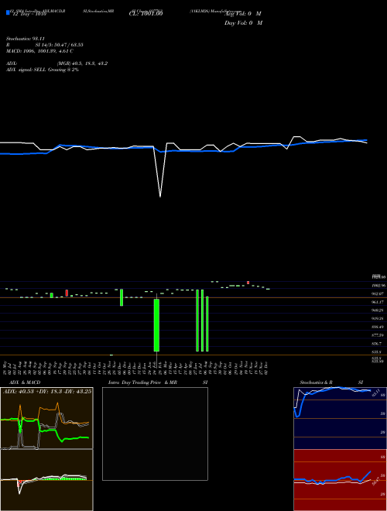Image resolution: width=387 pixels, height=511 pixels.
Task: Click the rotated 93.11 label in Stochastics panel
Action: point(375,392)
